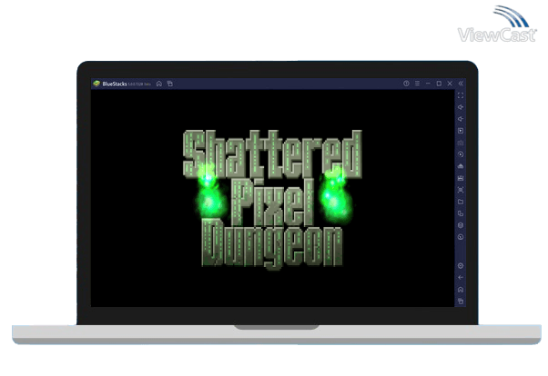The height and width of the screenshot is (376, 548).
Task: Take a screenshot using the capture icon
Action: coord(461,190)
